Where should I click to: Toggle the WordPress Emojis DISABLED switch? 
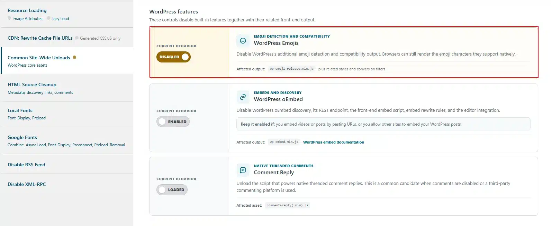(173, 57)
